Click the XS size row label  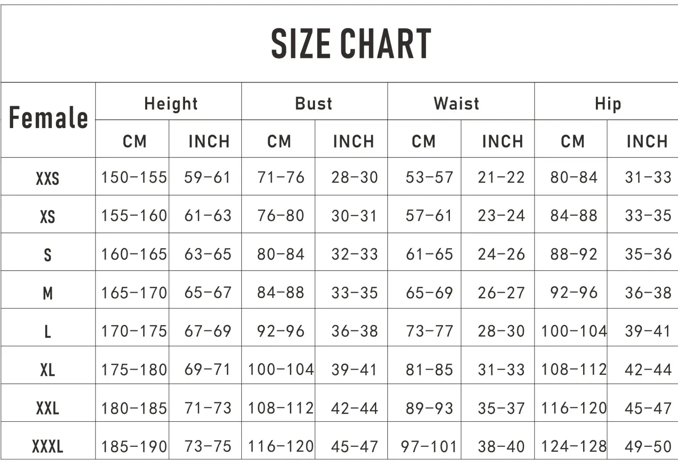(48, 217)
